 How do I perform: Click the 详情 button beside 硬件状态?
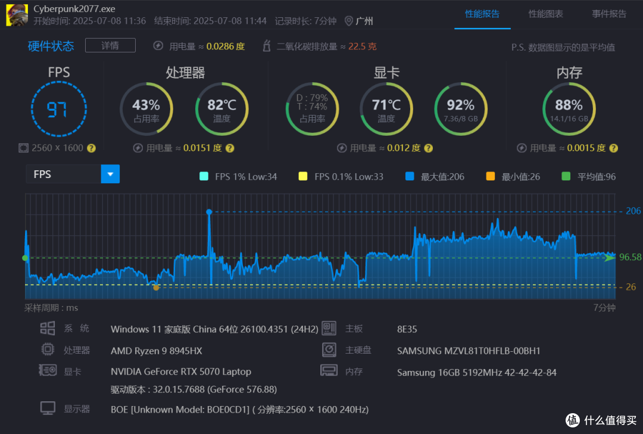[110, 45]
